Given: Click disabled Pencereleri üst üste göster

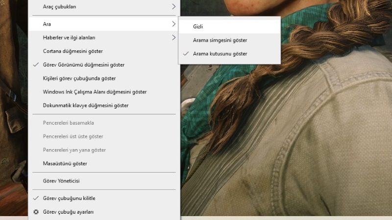Looking at the screenshot, I should (104, 136).
